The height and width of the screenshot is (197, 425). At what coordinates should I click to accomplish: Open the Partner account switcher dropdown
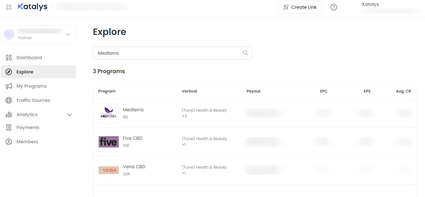(68, 34)
